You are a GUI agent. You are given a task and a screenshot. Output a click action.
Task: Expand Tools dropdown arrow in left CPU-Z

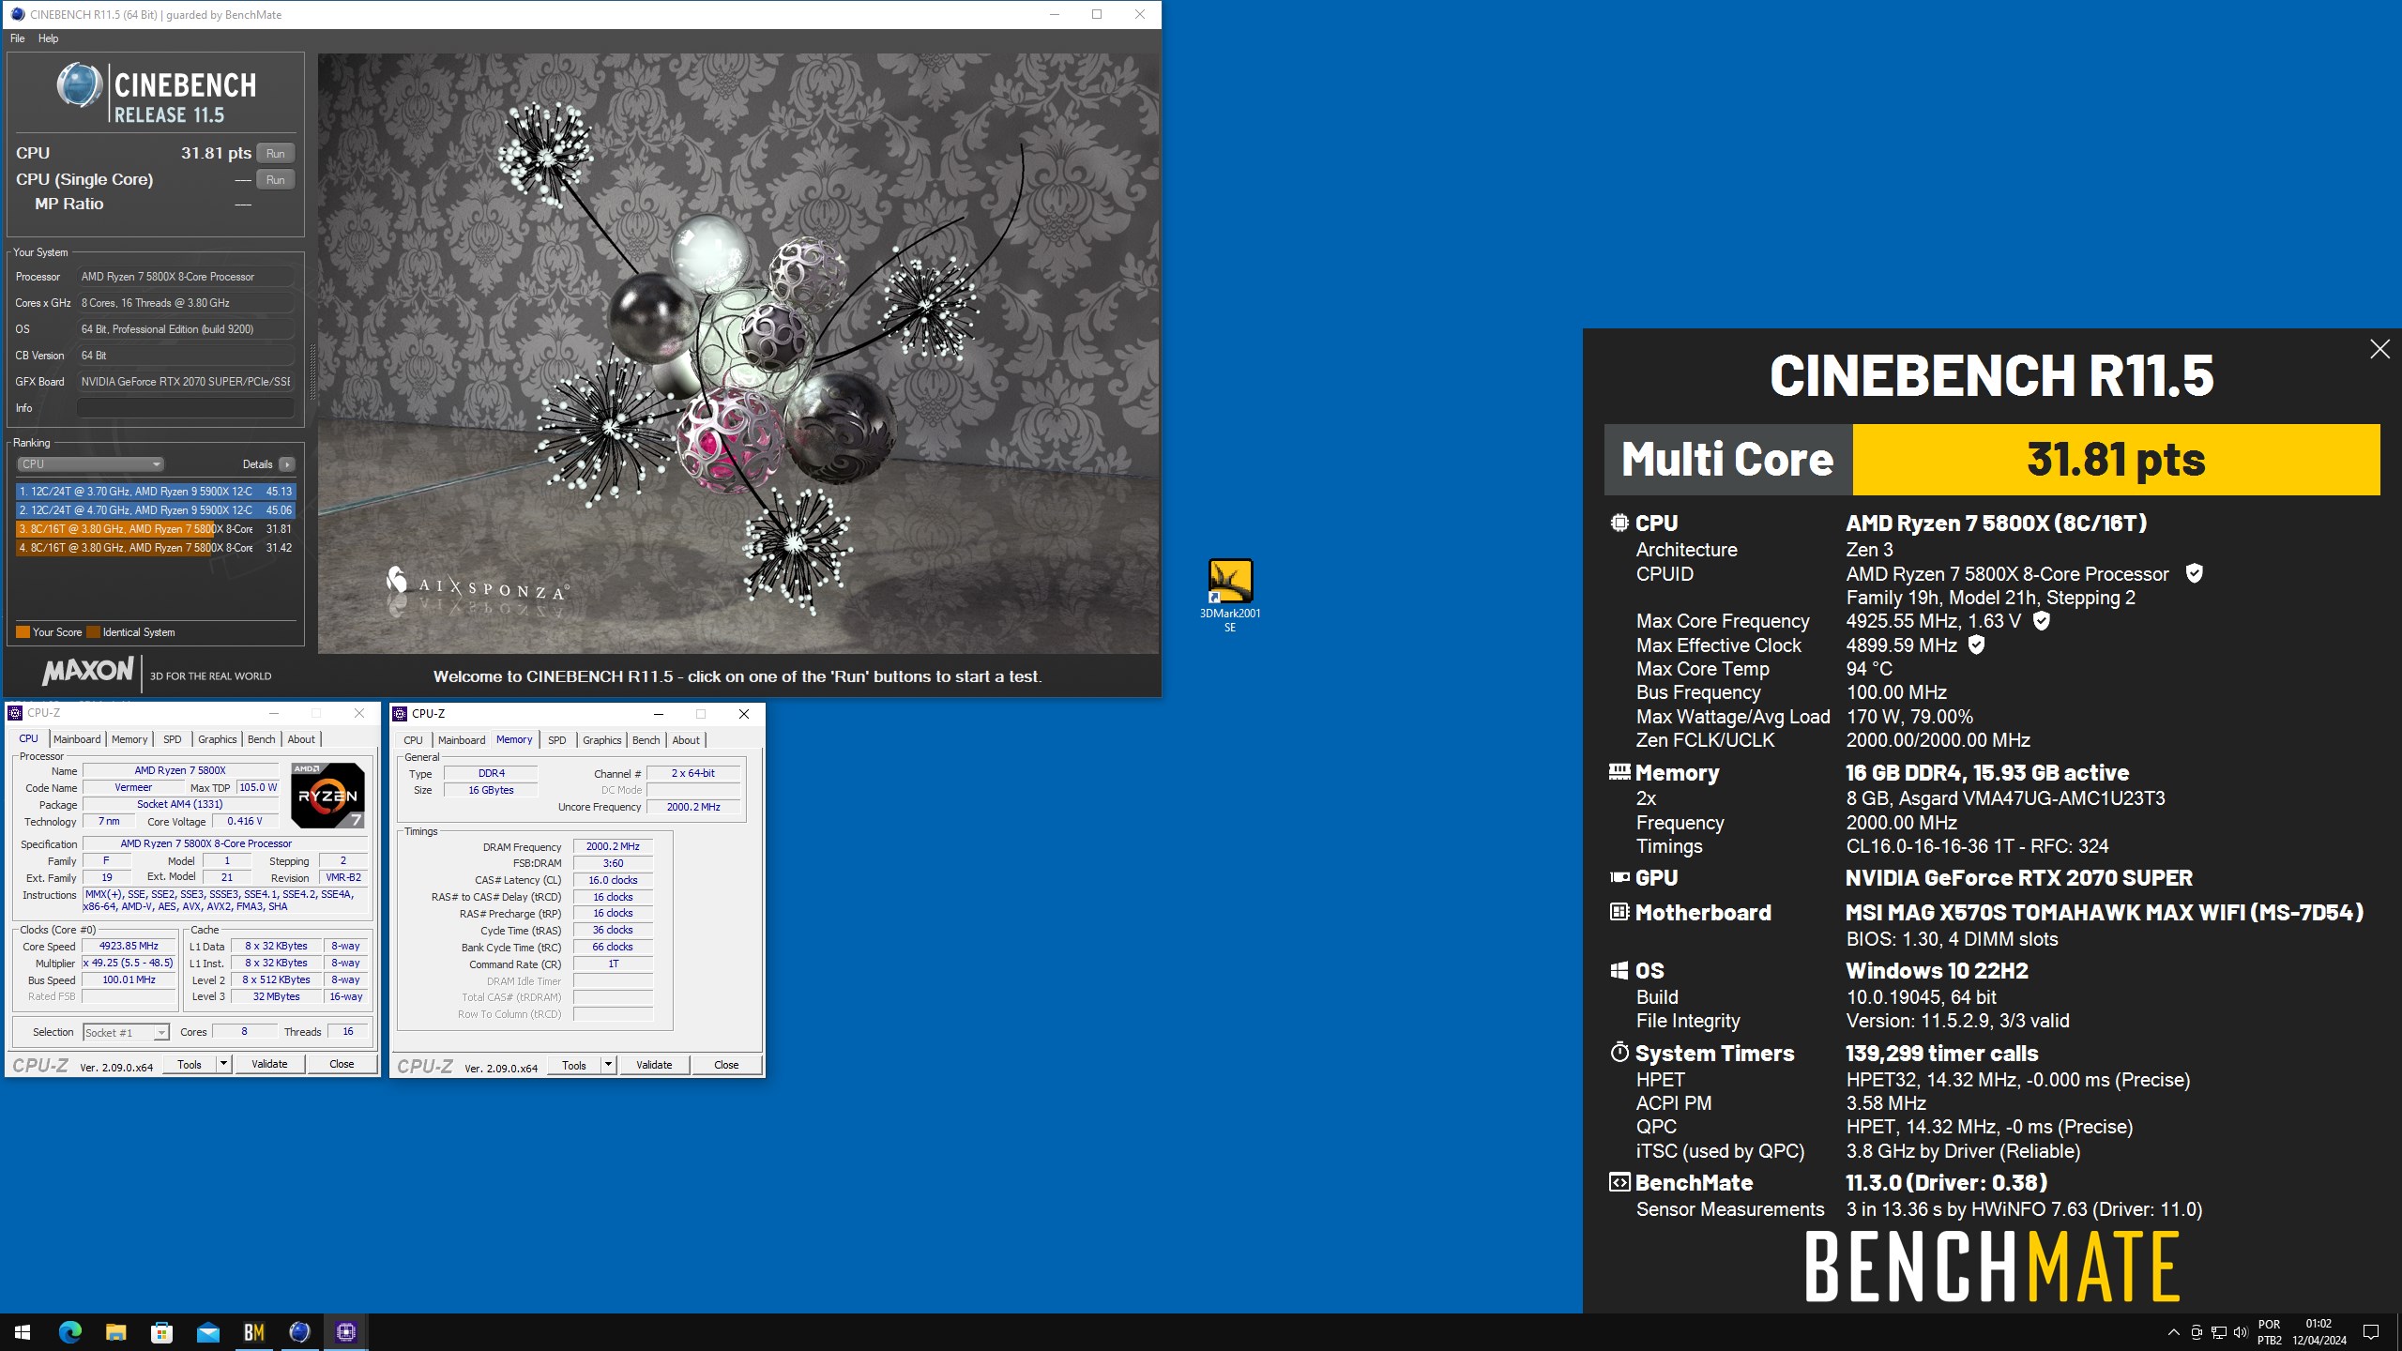point(223,1064)
